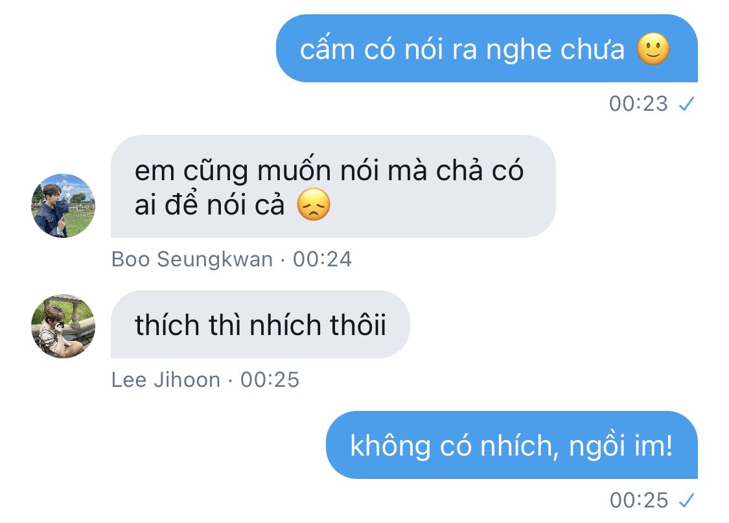Open Lee Jihoon's profile avatar
Screen dimensions: 729x523
point(64,326)
